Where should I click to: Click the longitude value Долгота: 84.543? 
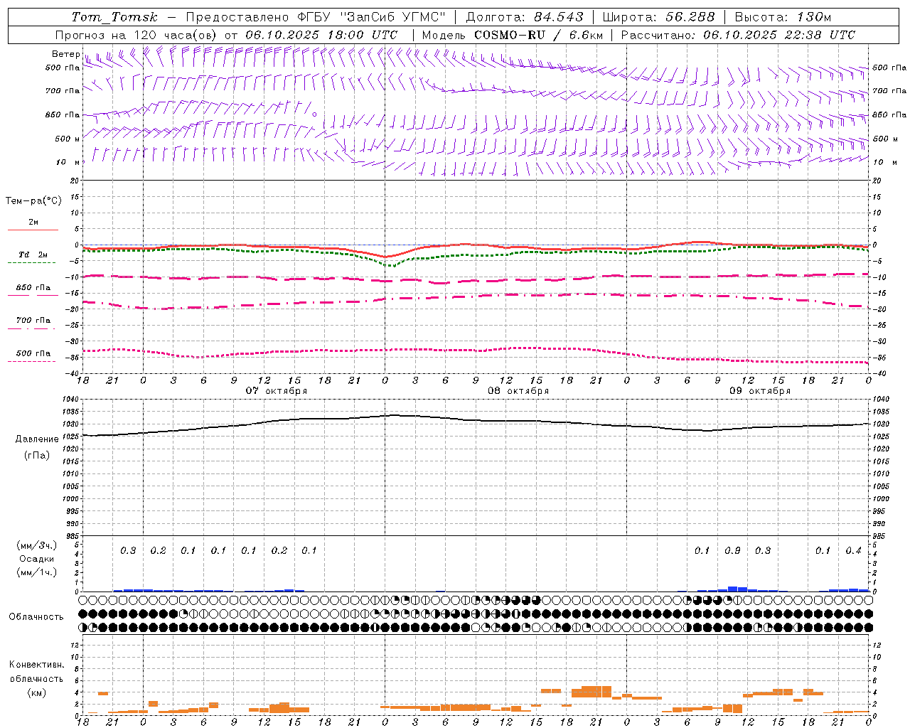(525, 17)
